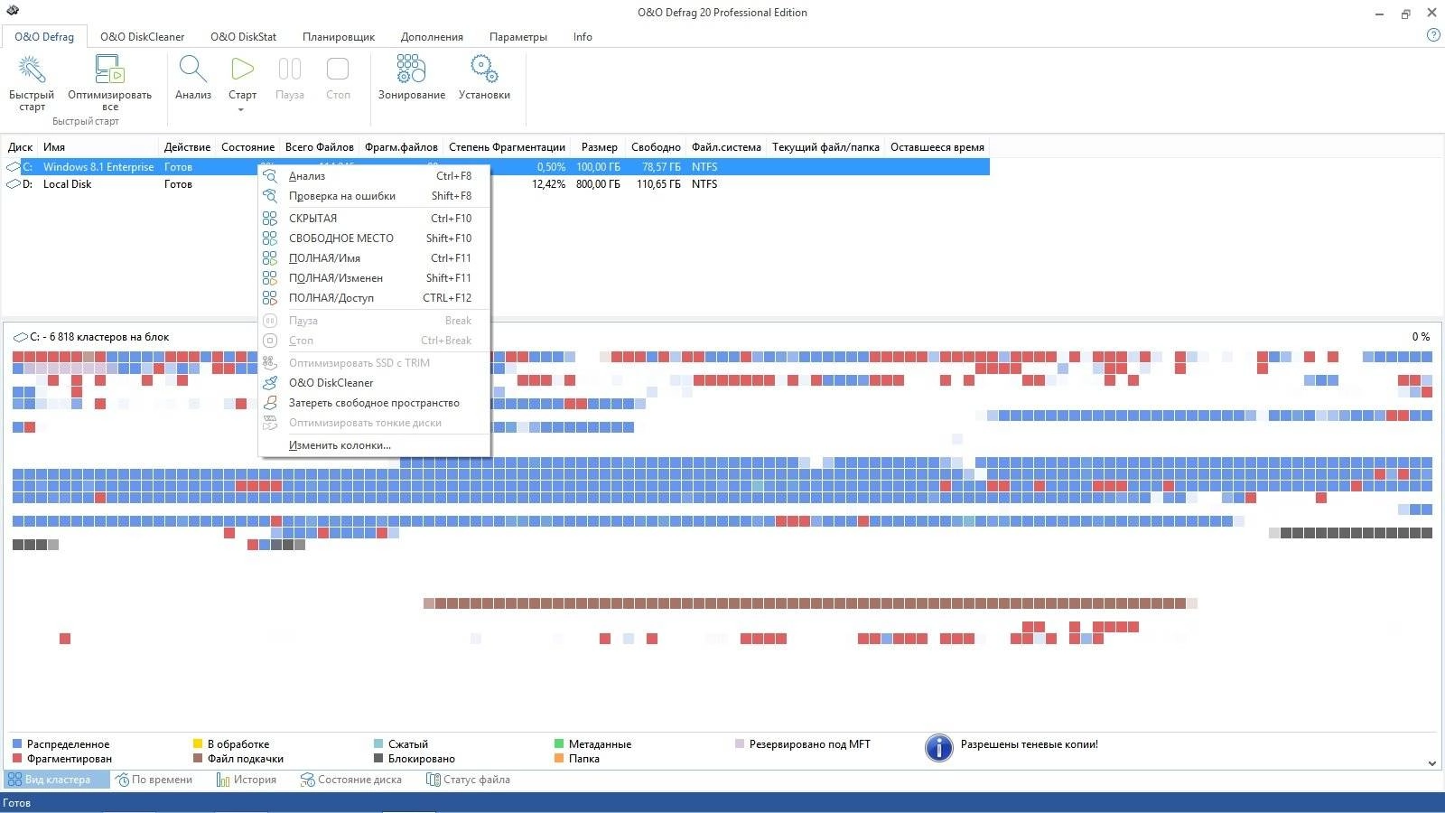The image size is (1445, 813).
Task: Expand legend panel with bottom chevron
Action: pyautogui.click(x=1431, y=763)
